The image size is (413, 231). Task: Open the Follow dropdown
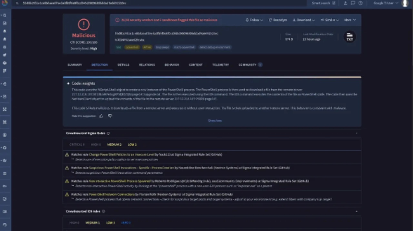(x=254, y=20)
